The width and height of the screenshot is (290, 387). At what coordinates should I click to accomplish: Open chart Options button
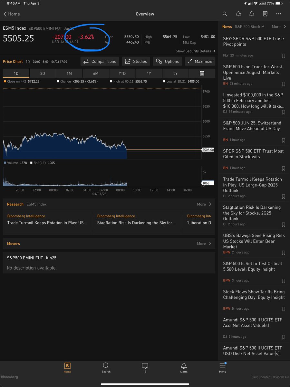168,61
